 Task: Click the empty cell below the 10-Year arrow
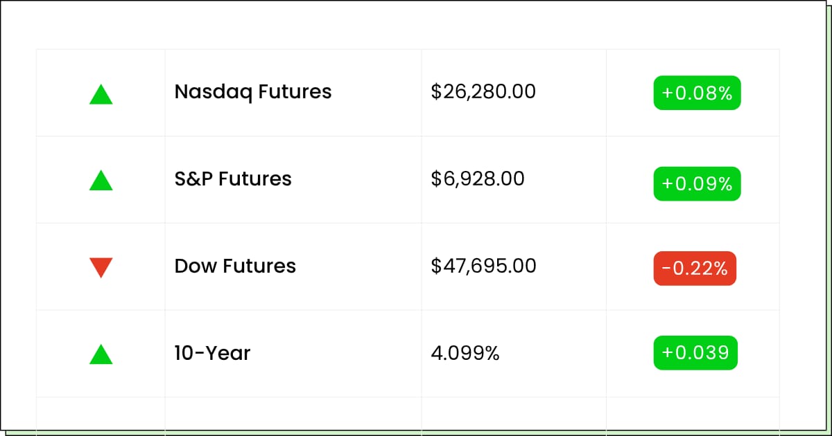(101, 412)
